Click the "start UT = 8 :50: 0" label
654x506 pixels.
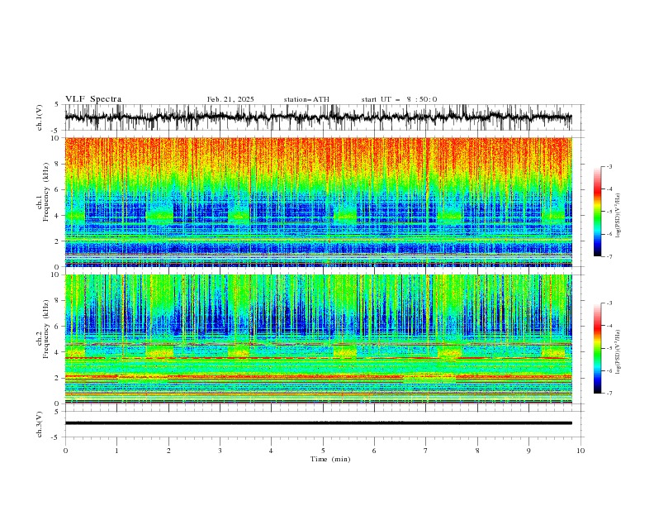pos(399,99)
